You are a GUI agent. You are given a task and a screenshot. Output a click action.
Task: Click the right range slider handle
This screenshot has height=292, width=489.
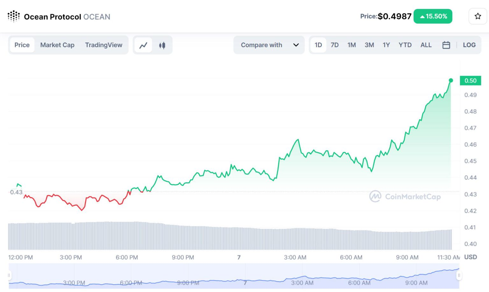tap(459, 275)
